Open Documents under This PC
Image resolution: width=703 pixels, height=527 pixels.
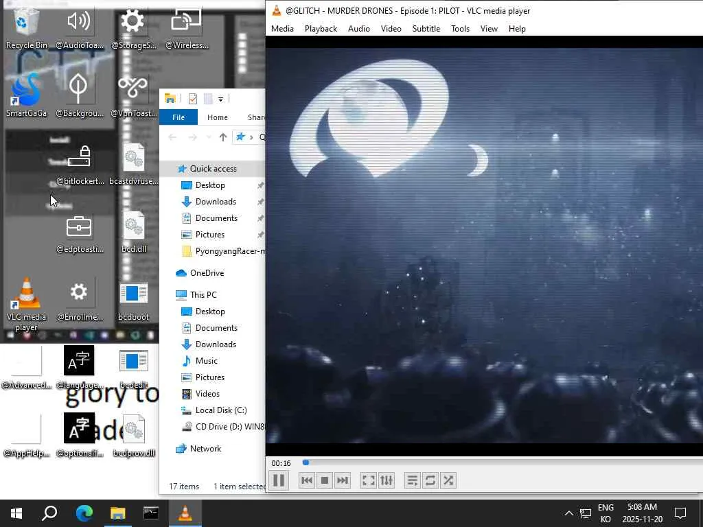coord(216,328)
